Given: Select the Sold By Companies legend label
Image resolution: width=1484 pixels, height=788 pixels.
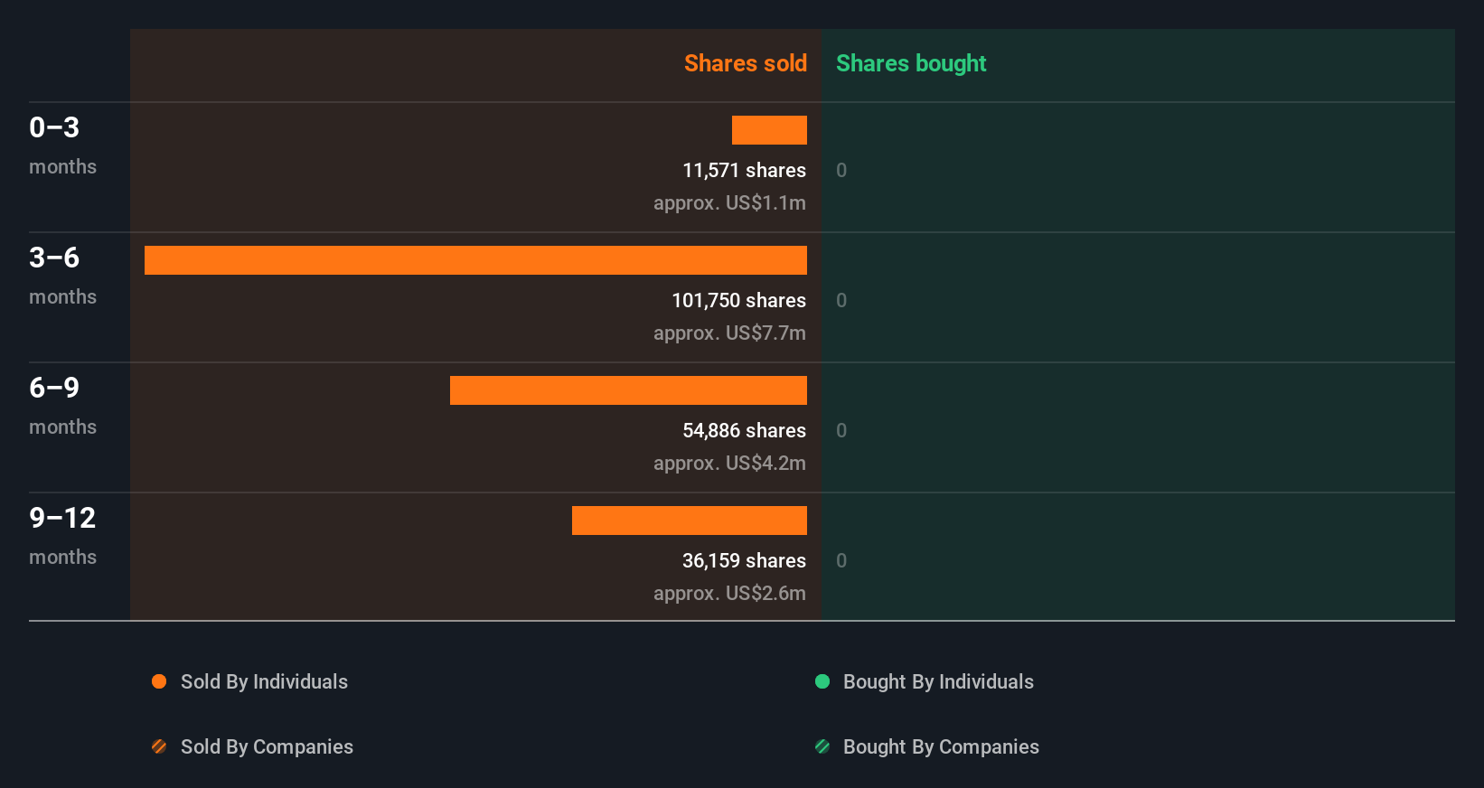Looking at the screenshot, I should (267, 747).
